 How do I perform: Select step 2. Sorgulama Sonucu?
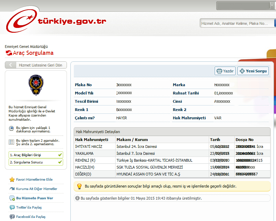[x=36, y=162]
